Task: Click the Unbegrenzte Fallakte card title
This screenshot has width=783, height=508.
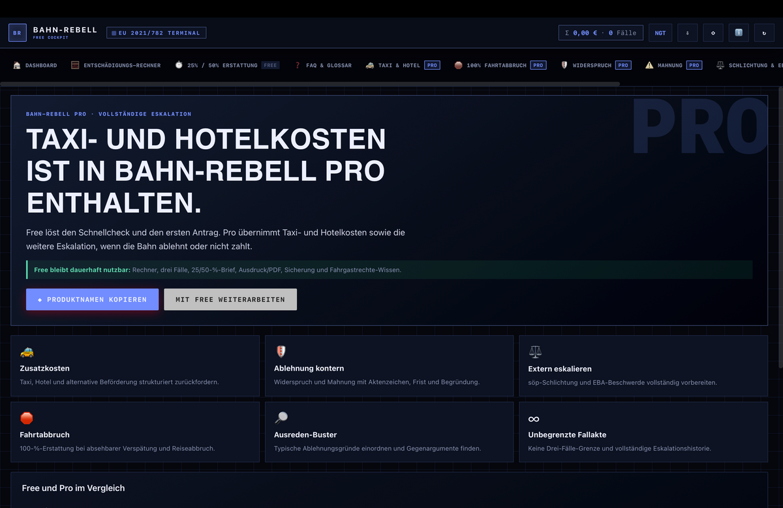Action: tap(567, 434)
